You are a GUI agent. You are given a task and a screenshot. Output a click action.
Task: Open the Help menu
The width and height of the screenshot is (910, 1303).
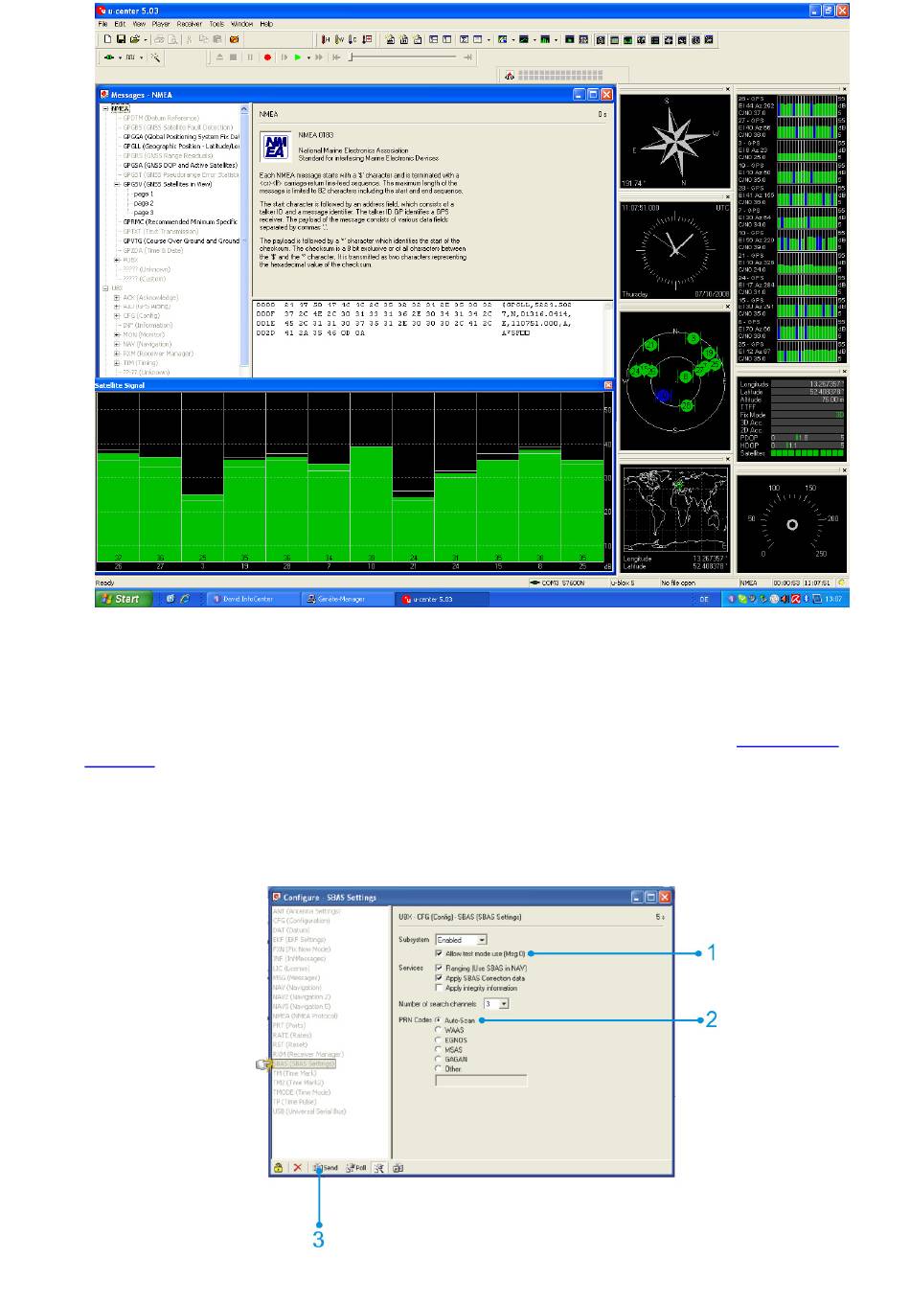click(266, 24)
